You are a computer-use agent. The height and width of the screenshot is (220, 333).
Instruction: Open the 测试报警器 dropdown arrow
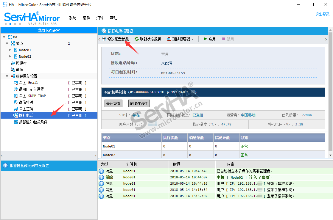(193, 39)
